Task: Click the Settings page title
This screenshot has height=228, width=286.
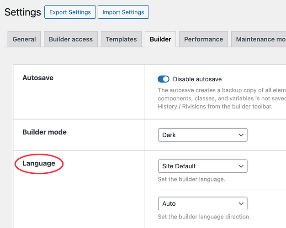Action: coord(22,12)
